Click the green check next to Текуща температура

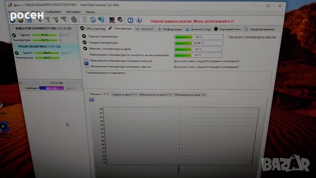pos(84,36)
